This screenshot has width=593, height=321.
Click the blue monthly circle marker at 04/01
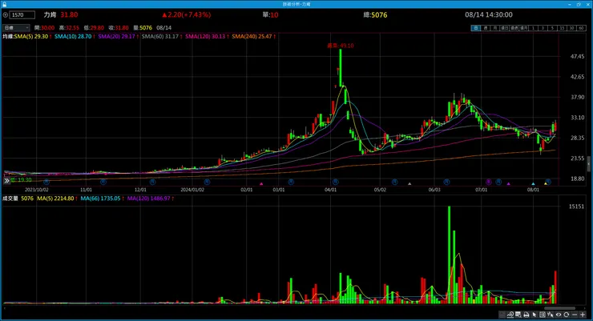pyautogui.click(x=336, y=182)
